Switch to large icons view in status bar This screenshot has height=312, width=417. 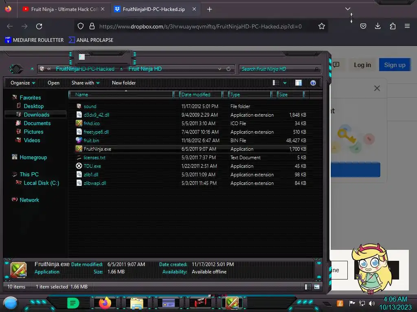point(317,287)
